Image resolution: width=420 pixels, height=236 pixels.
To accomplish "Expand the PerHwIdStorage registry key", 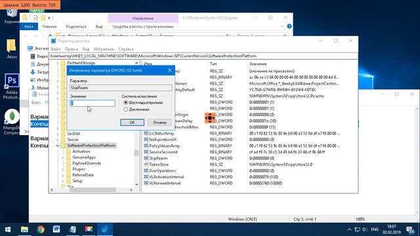I will click(x=58, y=63).
